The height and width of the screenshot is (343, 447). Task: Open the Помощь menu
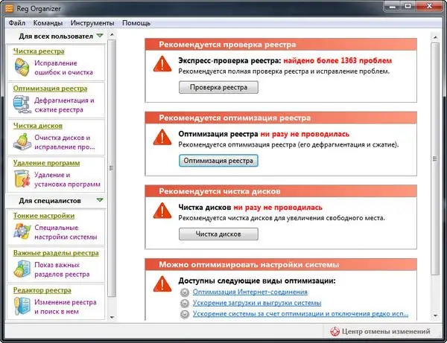[x=136, y=23]
